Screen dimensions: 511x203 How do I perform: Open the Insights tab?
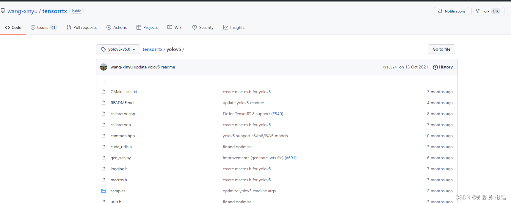click(234, 27)
